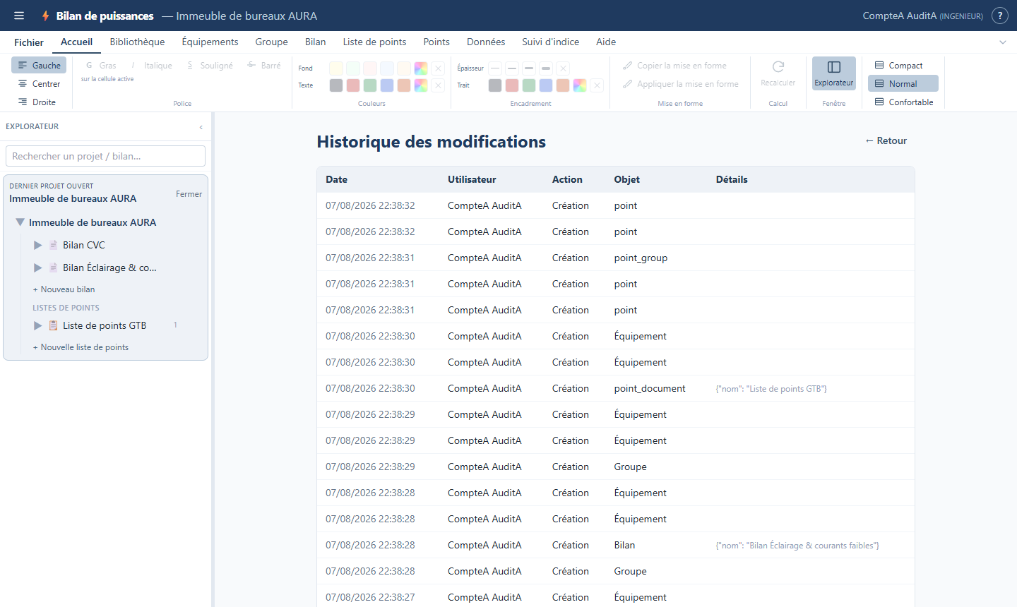The image size is (1017, 607).
Task: Collapse the ribbon with the chevron
Action: coord(1003,42)
